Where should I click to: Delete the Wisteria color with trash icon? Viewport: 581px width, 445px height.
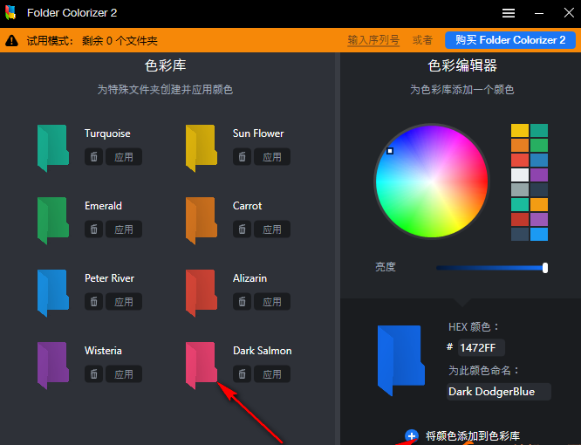pyautogui.click(x=93, y=374)
